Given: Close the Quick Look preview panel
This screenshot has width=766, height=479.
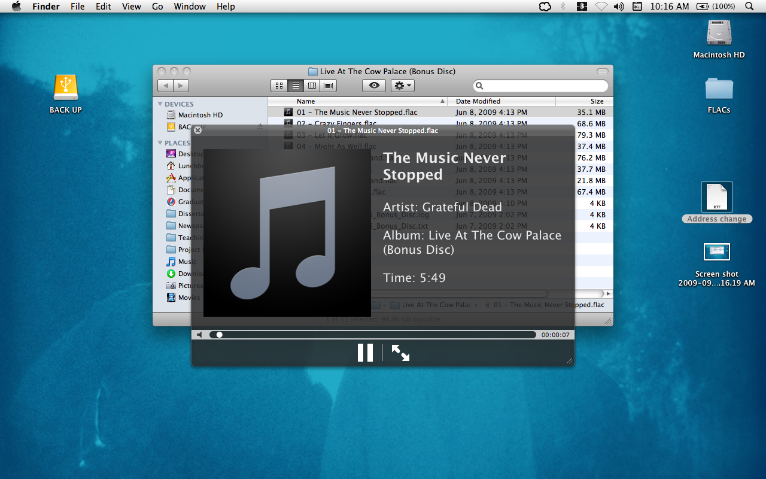Looking at the screenshot, I should tap(197, 130).
